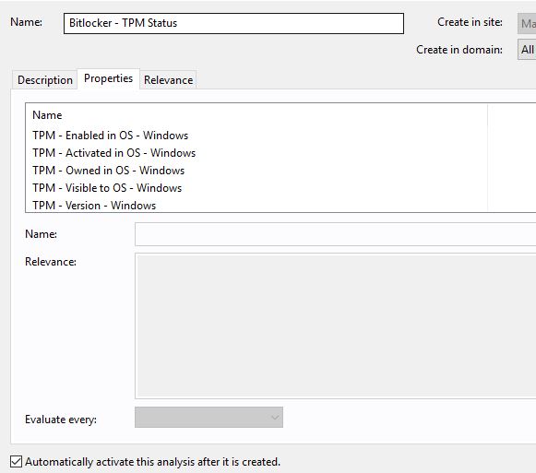This screenshot has width=536, height=473.
Task: Click the analysis Name field 'Bitlocker - TPM Status'
Action: 233,23
